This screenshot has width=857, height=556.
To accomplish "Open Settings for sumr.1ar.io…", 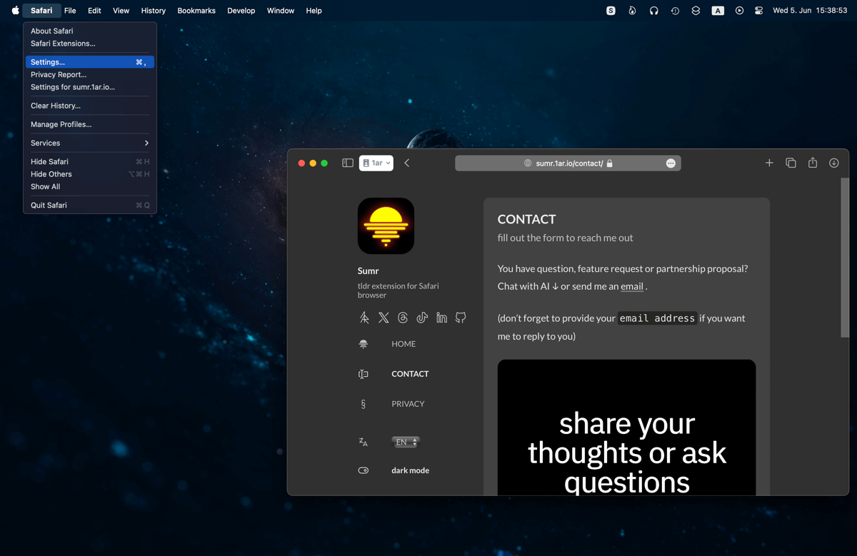I will pos(89,87).
